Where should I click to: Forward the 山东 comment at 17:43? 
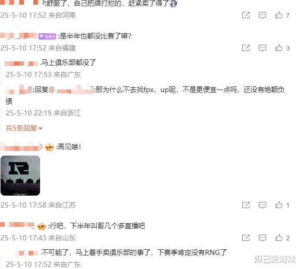[246, 238]
